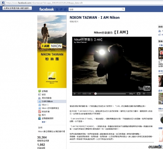The width and height of the screenshot is (163, 149).
Task: Click the video progress scrubber handle
Action: tap(96, 94)
